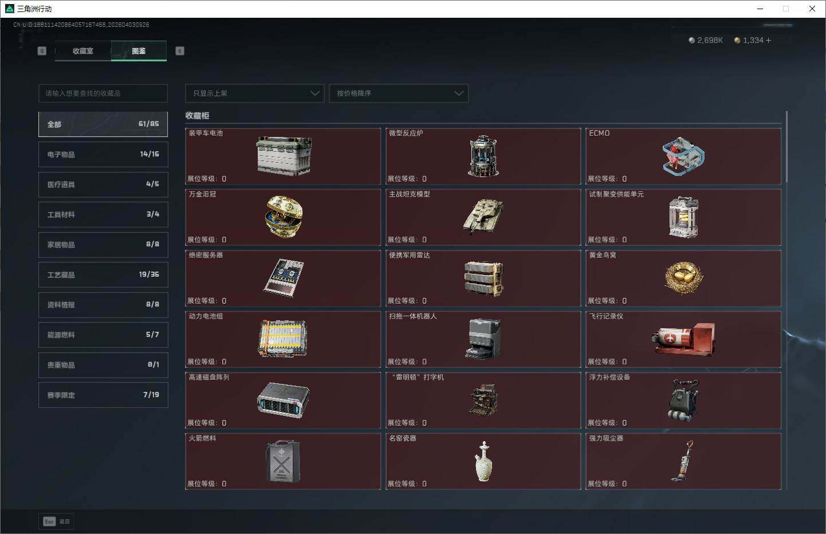This screenshot has width=826, height=534.
Task: Choose the 工艺藏品 category filter
Action: 103,274
